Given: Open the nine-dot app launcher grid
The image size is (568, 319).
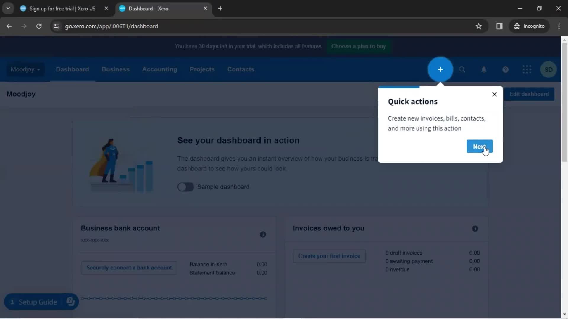Looking at the screenshot, I should (527, 70).
